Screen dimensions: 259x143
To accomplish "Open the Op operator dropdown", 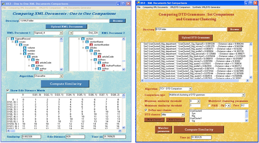I will [228, 105].
